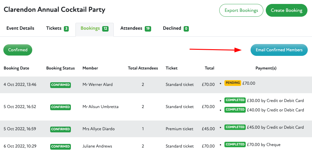This screenshot has height=153, width=312.
Task: Click CONFIRMED badge for Ailsun Umbretta
Action: click(61, 107)
